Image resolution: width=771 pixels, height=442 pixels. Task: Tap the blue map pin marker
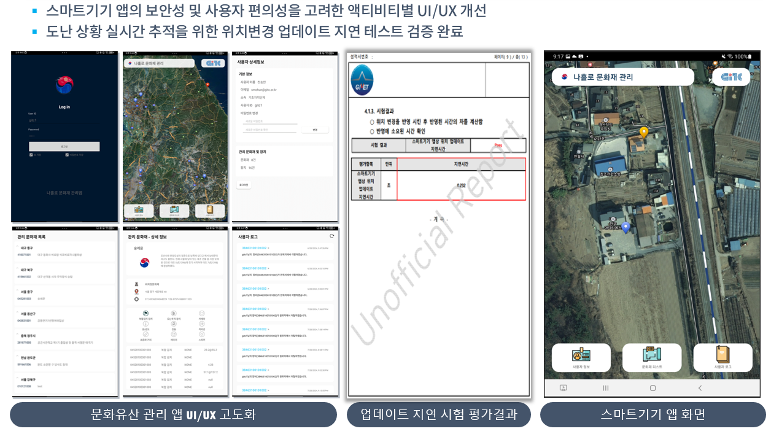(626, 228)
